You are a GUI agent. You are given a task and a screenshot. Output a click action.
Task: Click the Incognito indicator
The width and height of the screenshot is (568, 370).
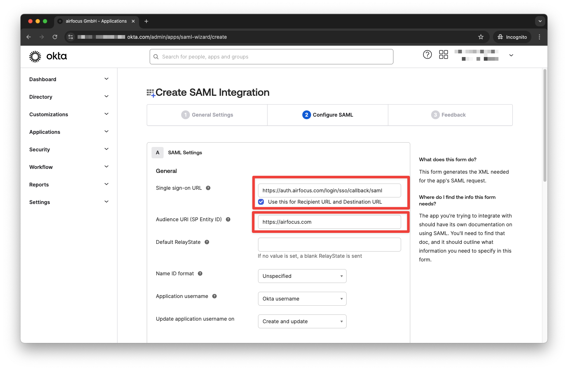coord(512,37)
